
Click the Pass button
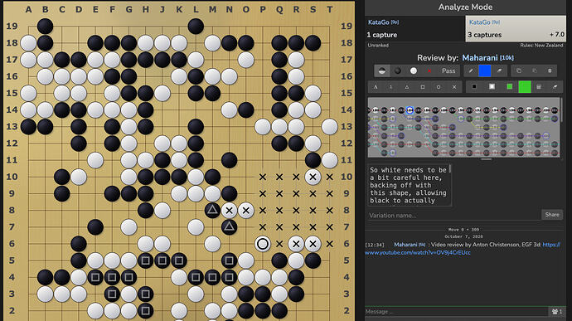point(448,71)
